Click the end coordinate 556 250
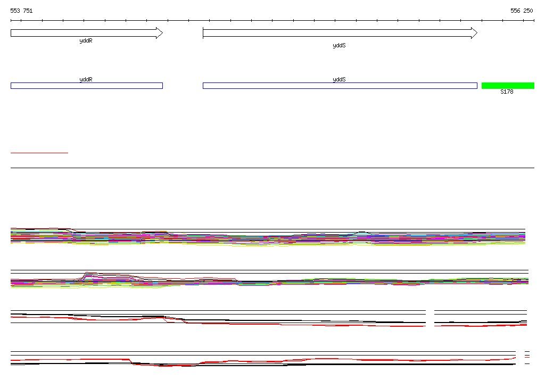The image size is (545, 380). pos(522,11)
